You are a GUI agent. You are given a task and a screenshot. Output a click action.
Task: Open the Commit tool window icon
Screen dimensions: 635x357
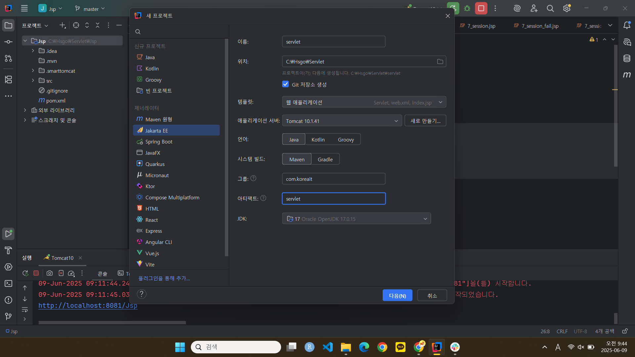pos(9,42)
